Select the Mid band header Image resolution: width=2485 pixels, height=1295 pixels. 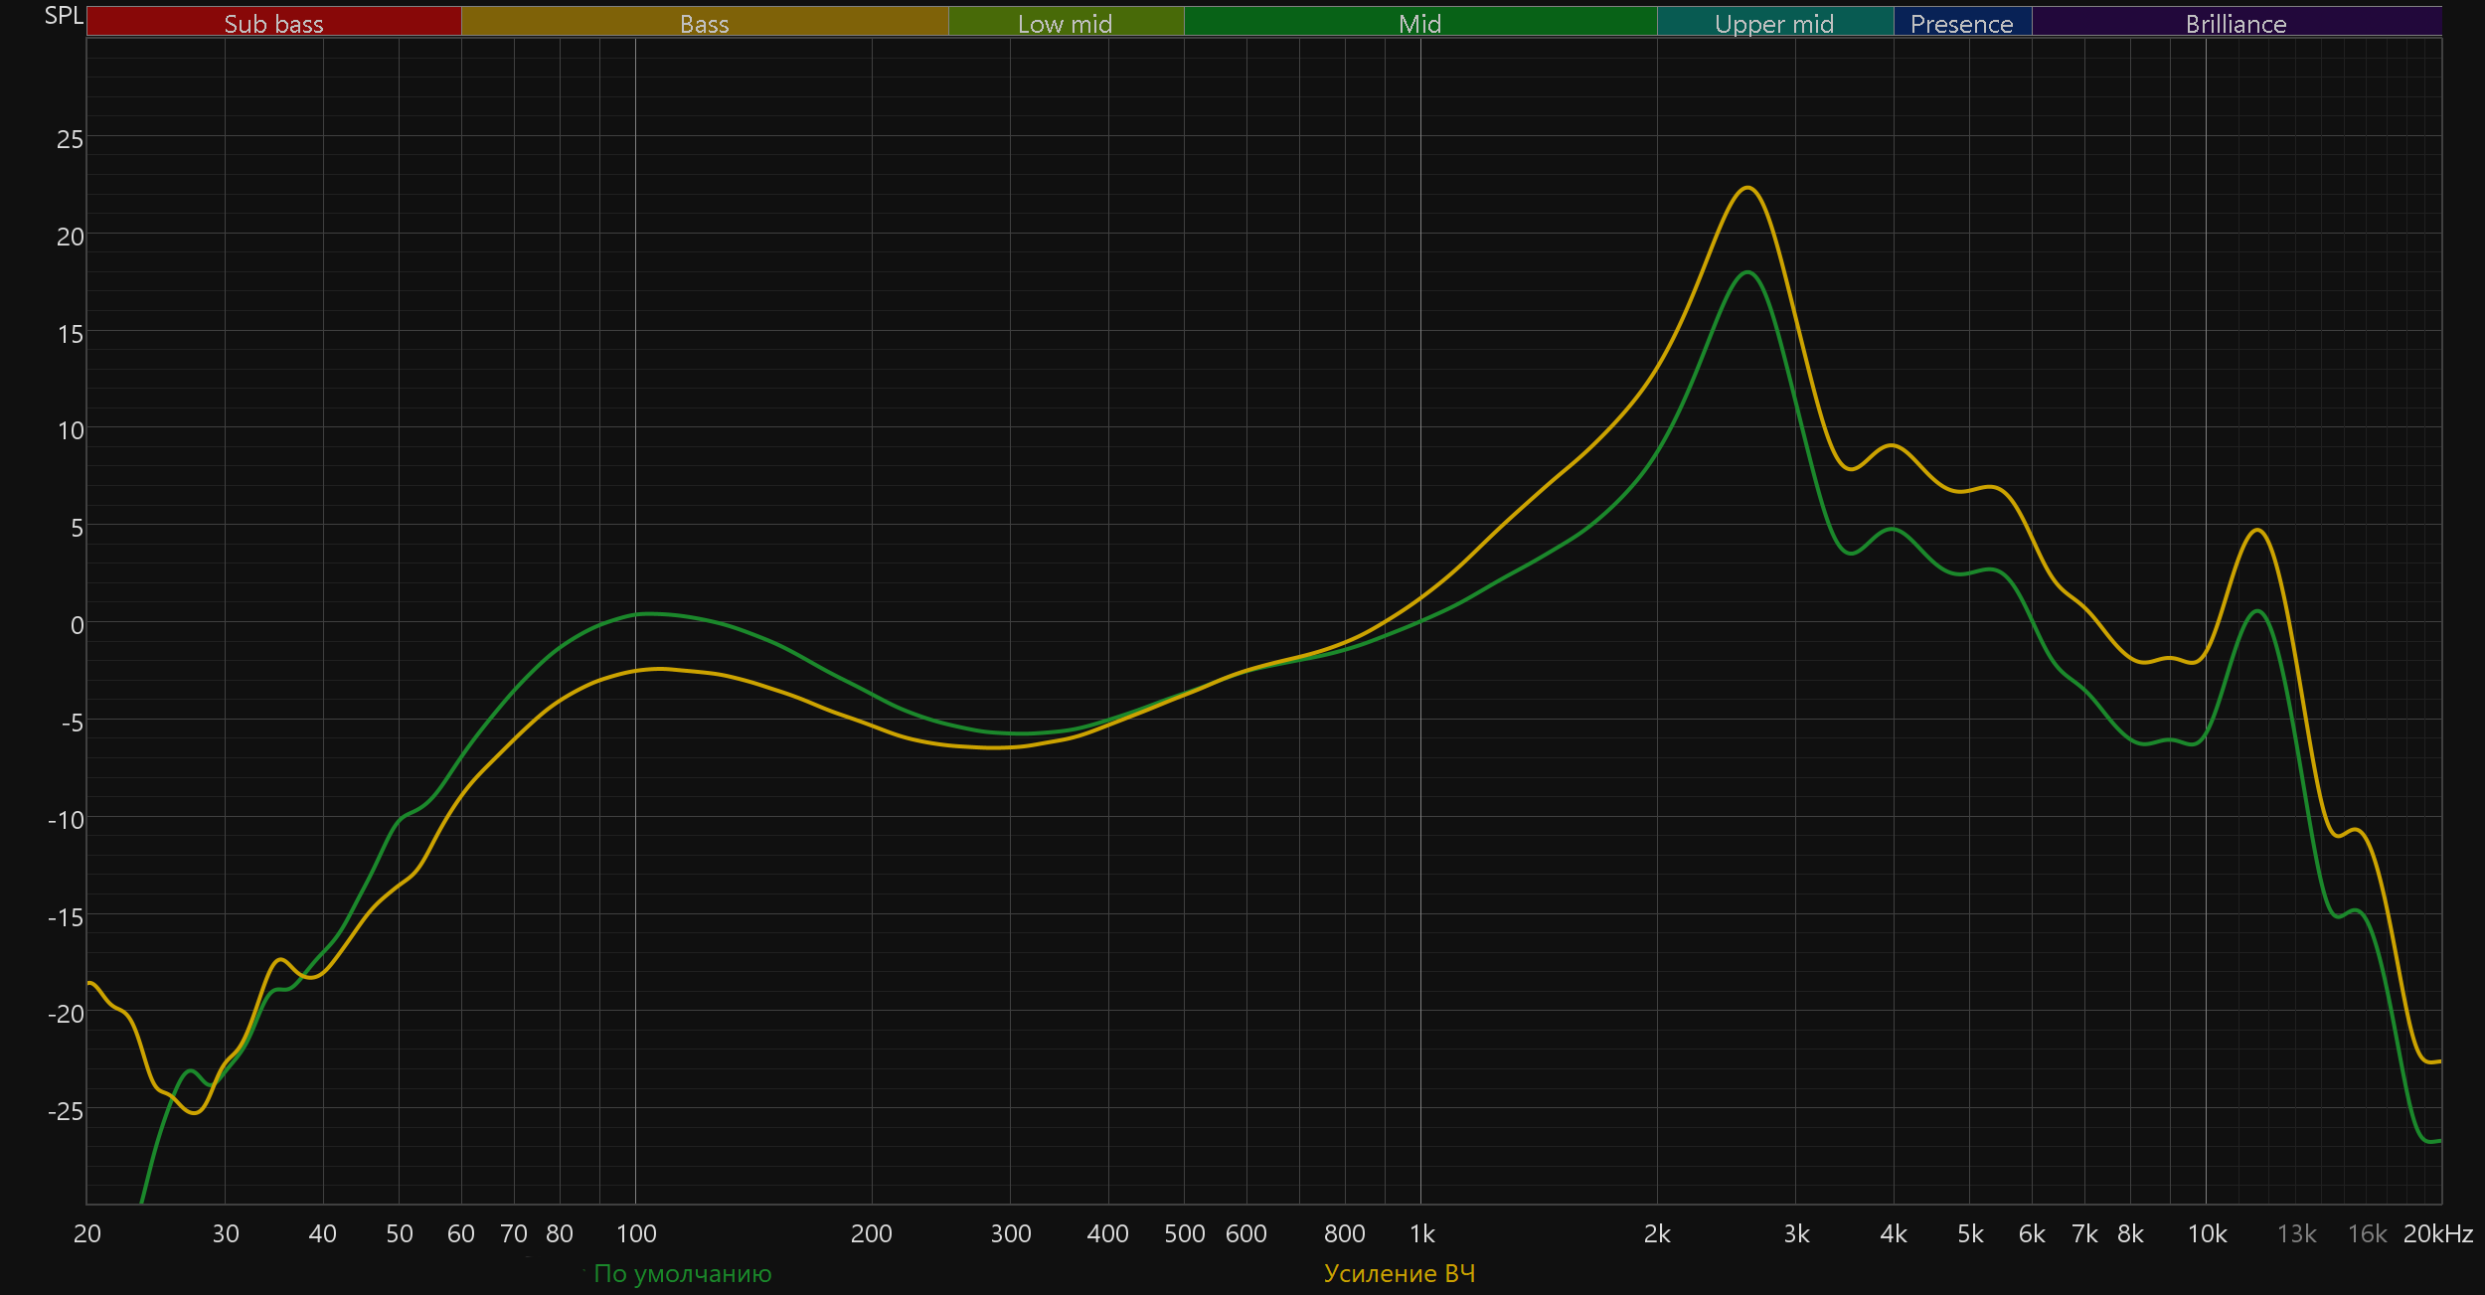coord(1419,23)
